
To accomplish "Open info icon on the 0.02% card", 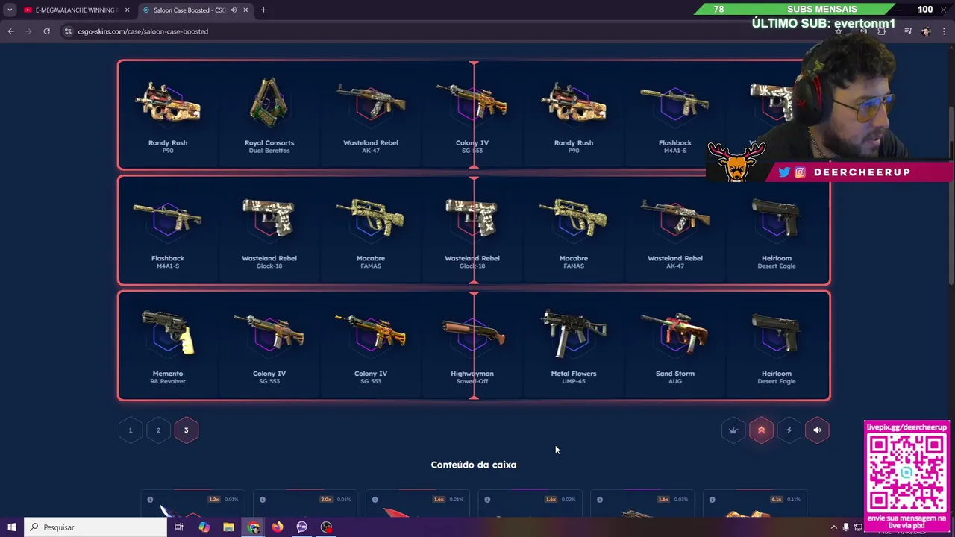I will click(487, 500).
